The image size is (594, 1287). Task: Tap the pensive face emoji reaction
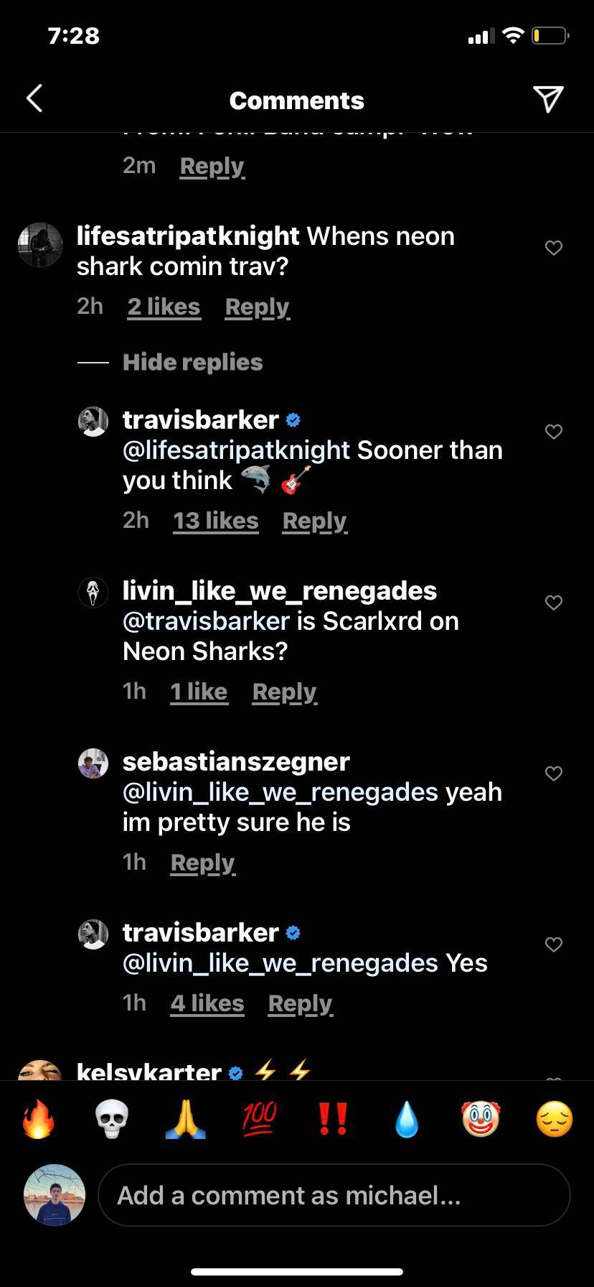552,1119
